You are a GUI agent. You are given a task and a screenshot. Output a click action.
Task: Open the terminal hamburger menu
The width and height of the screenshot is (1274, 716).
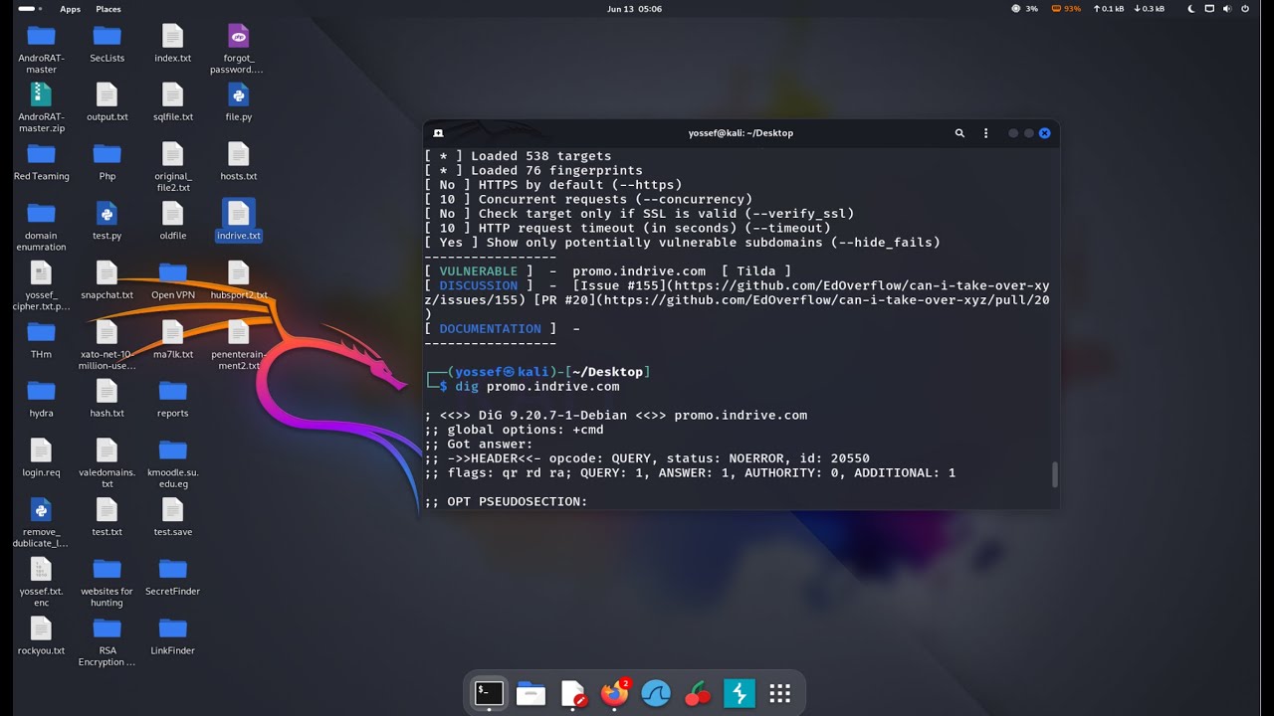tap(986, 132)
